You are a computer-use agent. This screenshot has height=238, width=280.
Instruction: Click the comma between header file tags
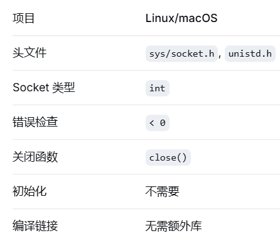pyautogui.click(x=220, y=55)
